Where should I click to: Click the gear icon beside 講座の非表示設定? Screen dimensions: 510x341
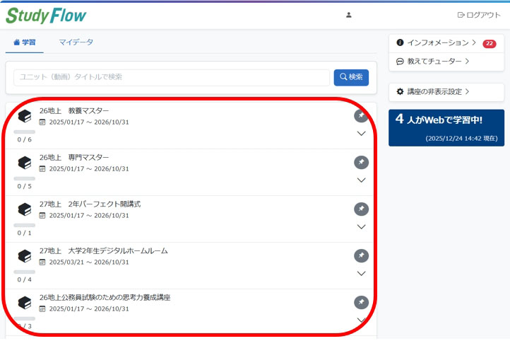[400, 91]
